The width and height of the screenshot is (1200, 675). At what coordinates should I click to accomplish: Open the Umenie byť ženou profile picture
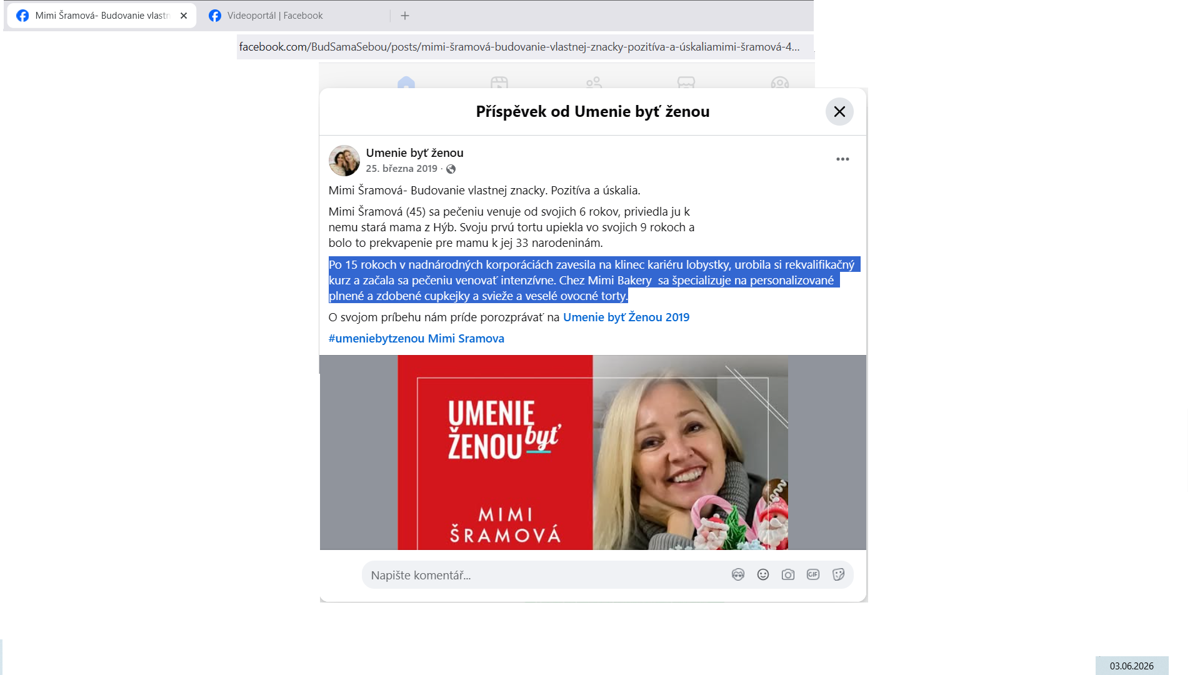click(x=344, y=161)
